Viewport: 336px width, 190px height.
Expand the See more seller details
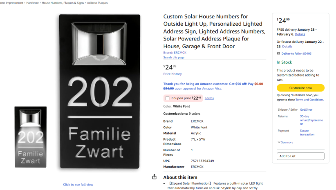285,142
